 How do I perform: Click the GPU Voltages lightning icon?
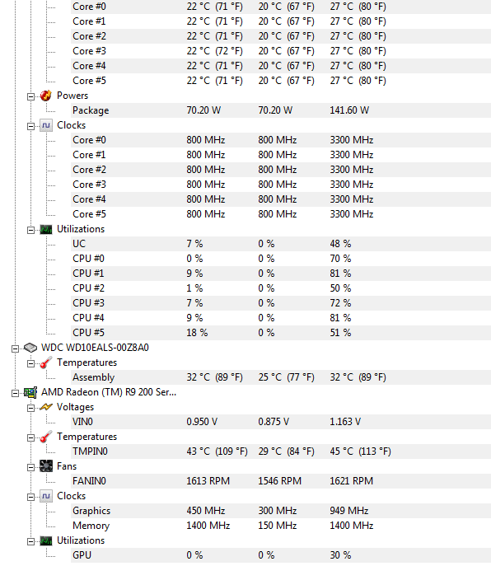point(46,407)
